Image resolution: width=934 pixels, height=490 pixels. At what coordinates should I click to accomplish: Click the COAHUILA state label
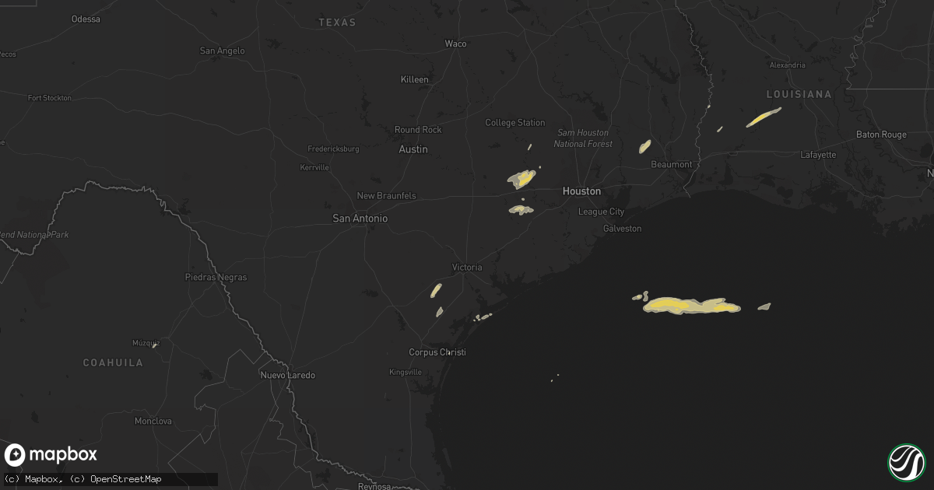tap(114, 363)
